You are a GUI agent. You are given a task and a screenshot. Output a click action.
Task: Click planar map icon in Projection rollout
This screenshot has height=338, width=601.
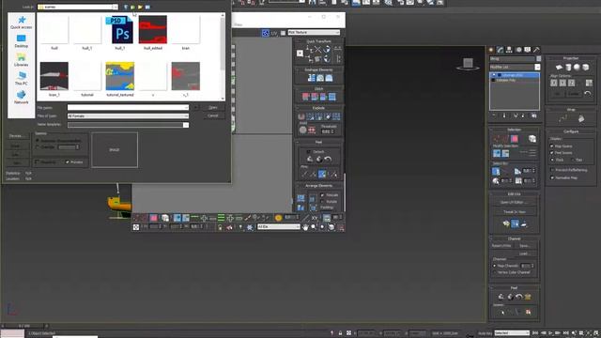click(559, 68)
